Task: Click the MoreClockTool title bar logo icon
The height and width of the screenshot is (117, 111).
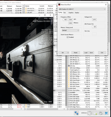Action: click(59, 5)
